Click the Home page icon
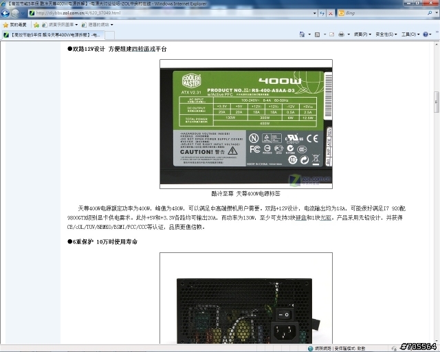 coord(302,34)
